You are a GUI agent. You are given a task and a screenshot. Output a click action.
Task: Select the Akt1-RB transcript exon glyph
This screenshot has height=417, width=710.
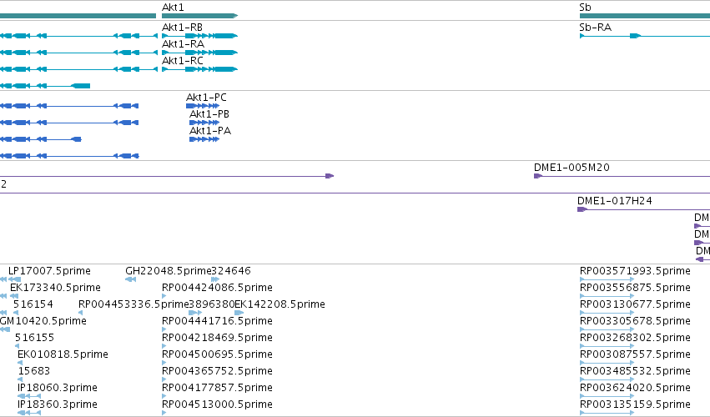(199, 36)
